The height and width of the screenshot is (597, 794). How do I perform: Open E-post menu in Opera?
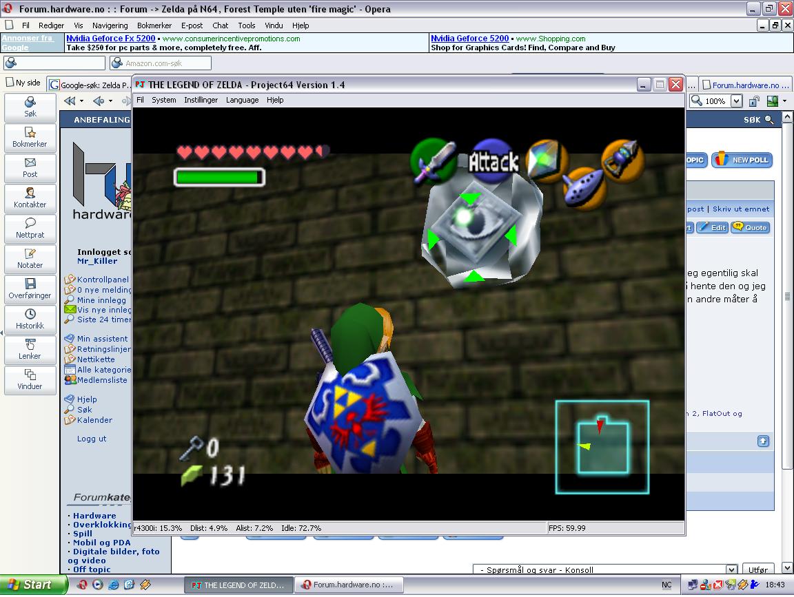[192, 25]
